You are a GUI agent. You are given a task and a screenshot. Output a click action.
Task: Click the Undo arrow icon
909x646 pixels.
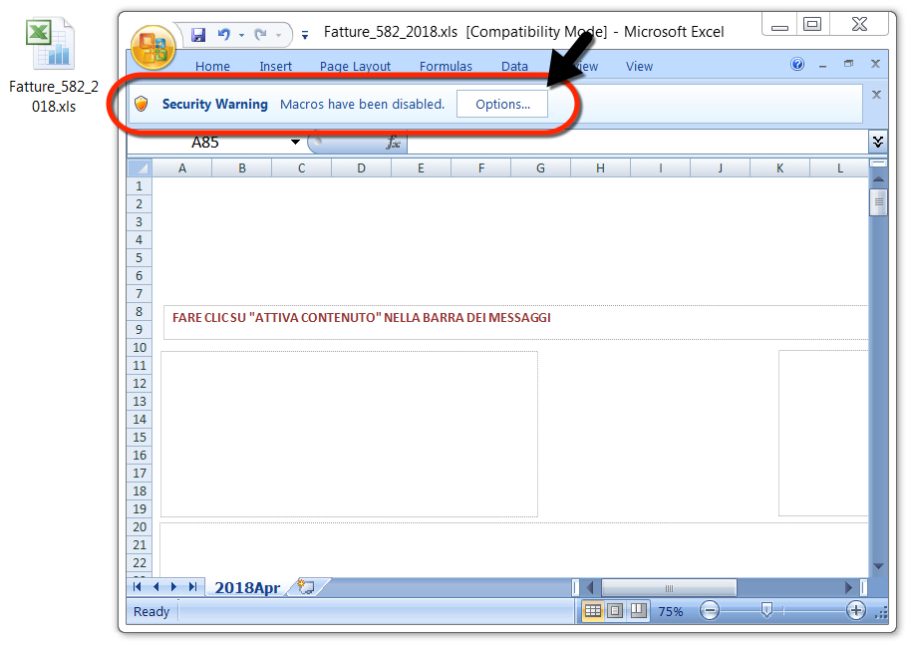click(x=224, y=35)
